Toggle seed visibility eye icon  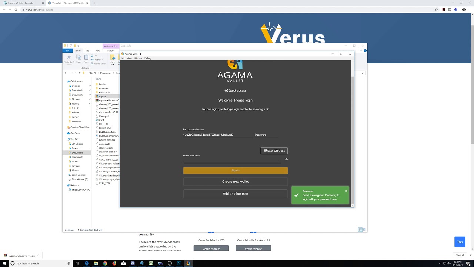point(286,159)
